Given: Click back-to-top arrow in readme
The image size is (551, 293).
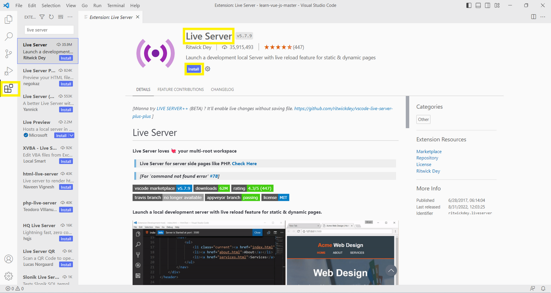Looking at the screenshot, I should (x=391, y=270).
